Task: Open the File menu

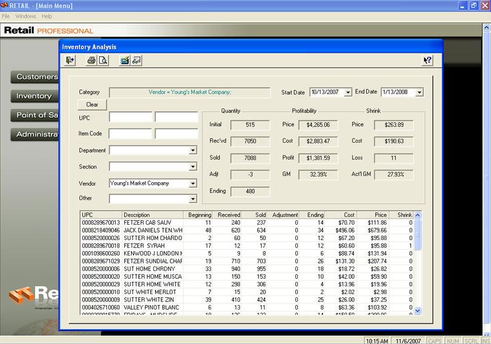Action: 6,16
